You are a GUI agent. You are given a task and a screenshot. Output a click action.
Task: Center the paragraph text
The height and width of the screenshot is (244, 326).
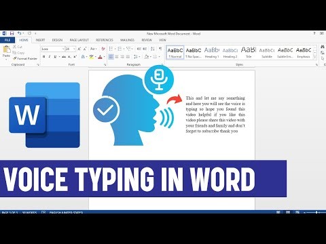(117, 57)
